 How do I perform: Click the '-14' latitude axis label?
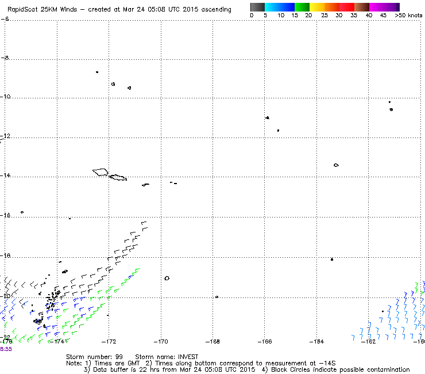point(5,175)
